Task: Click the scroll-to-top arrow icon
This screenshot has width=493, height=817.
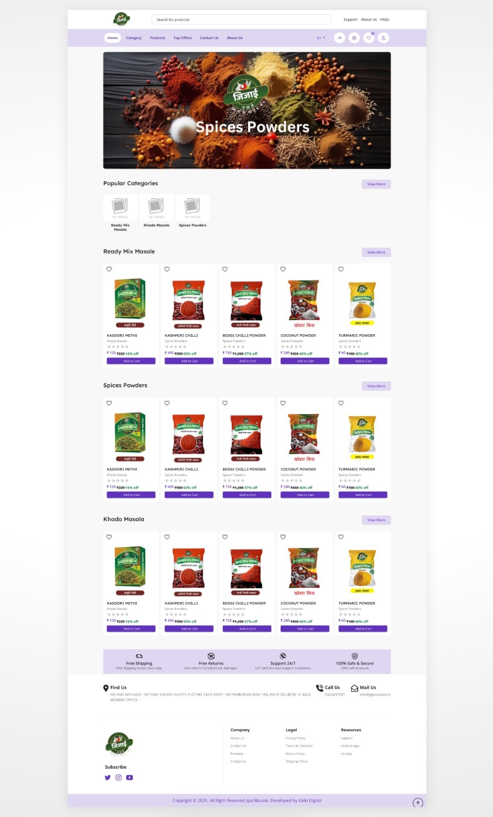Action: [418, 803]
